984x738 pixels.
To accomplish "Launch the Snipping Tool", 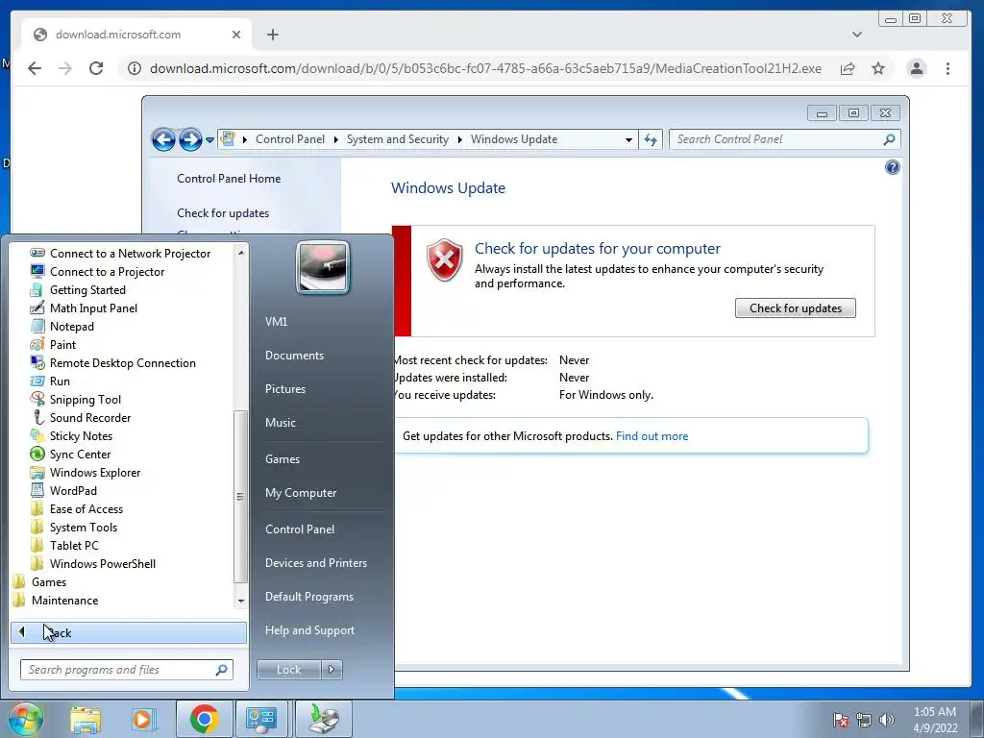I will point(85,399).
